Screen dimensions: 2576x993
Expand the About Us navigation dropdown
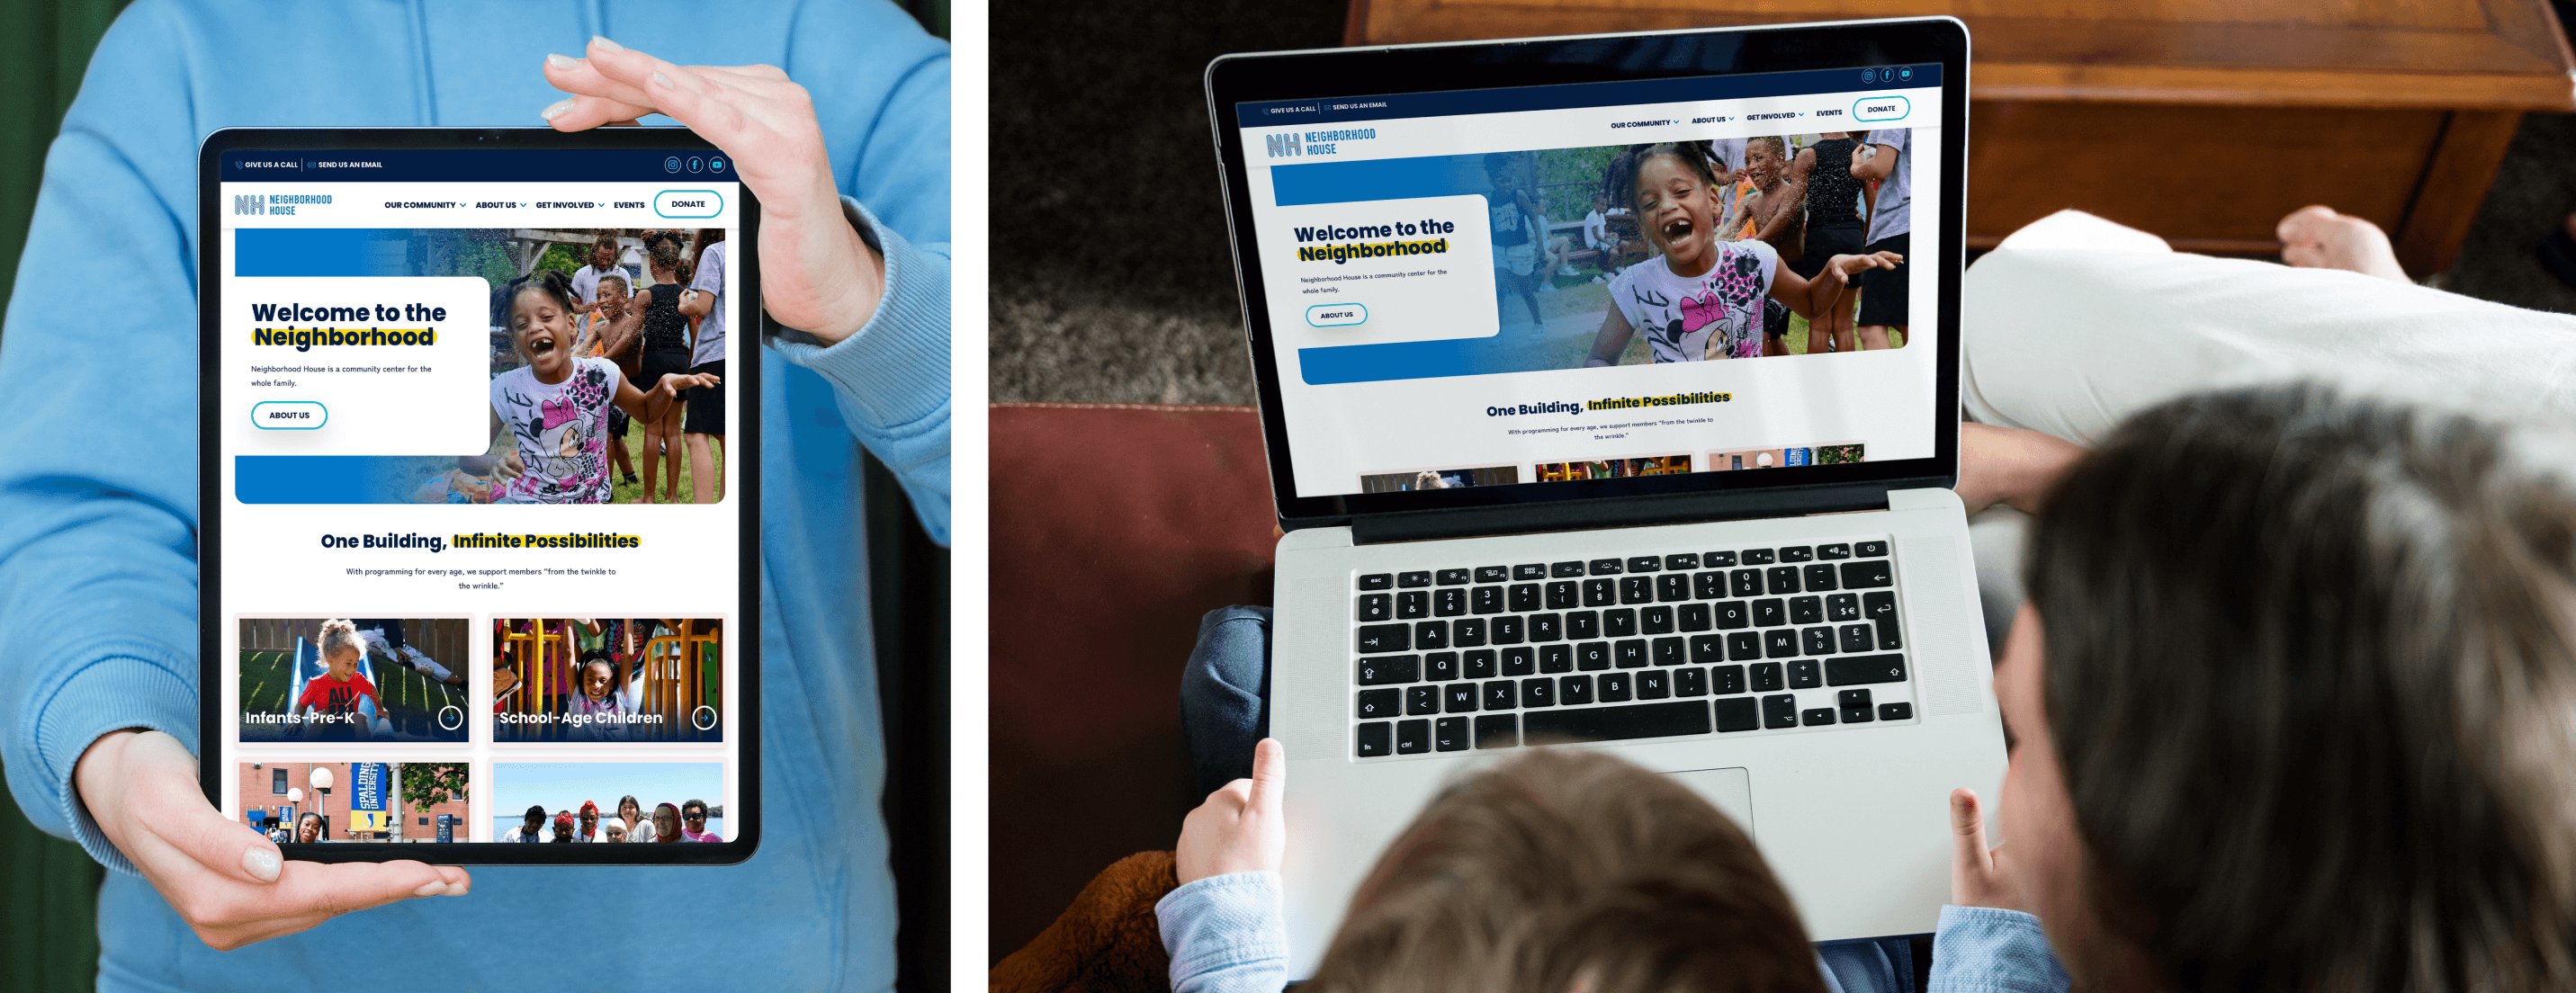493,203
